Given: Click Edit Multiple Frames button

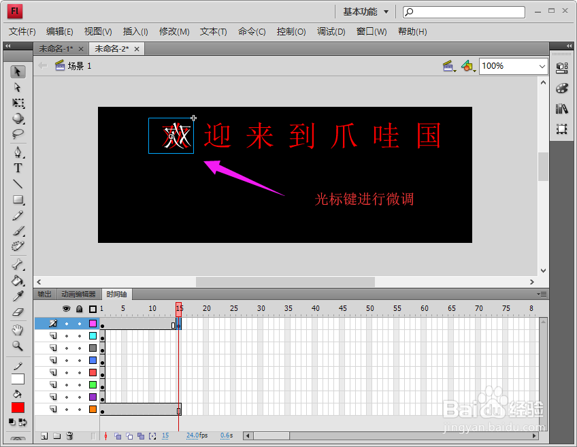Looking at the screenshot, I should 141,436.
